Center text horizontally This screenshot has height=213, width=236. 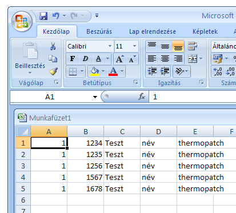165,59
